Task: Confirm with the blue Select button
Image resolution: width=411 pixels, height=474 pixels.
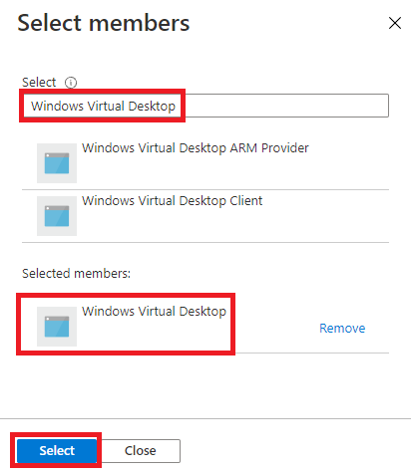Action: [57, 450]
